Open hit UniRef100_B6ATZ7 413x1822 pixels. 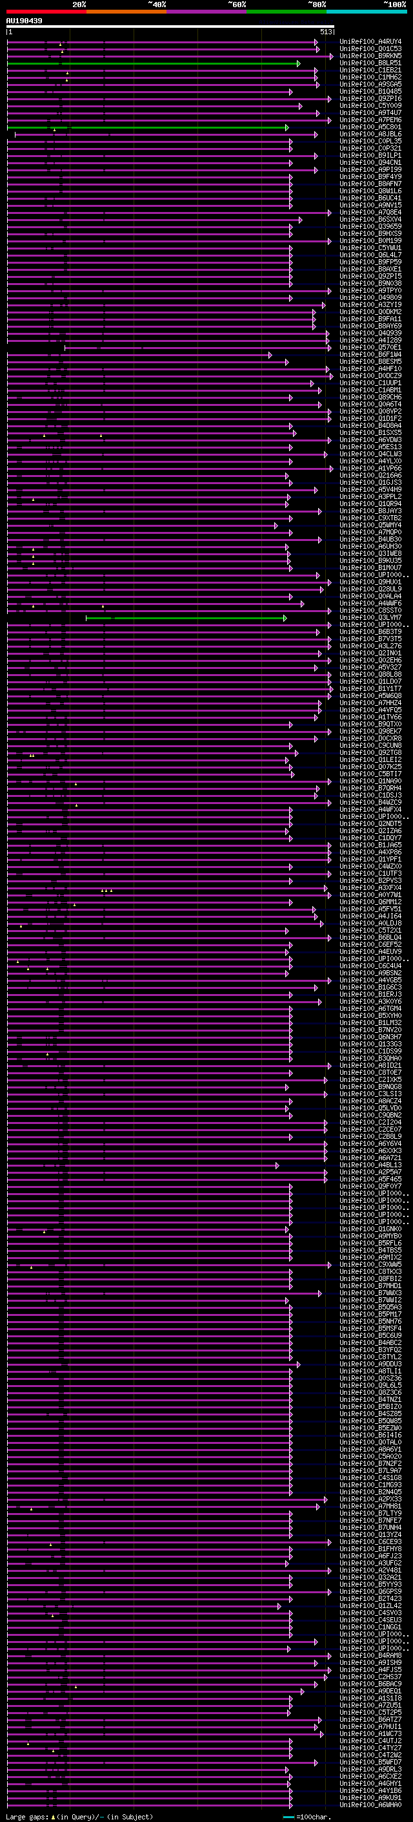[370, 1720]
